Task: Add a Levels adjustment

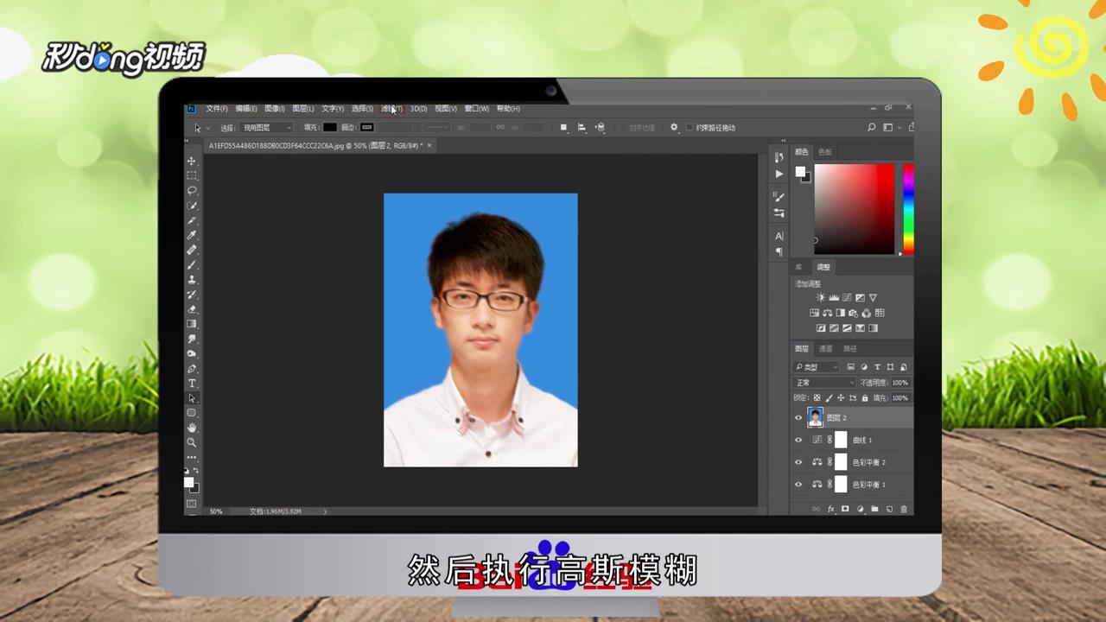Action: 834,297
